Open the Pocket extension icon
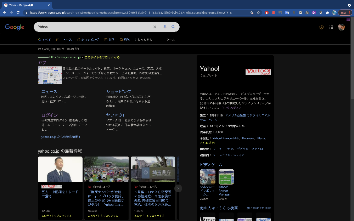 [280, 13]
